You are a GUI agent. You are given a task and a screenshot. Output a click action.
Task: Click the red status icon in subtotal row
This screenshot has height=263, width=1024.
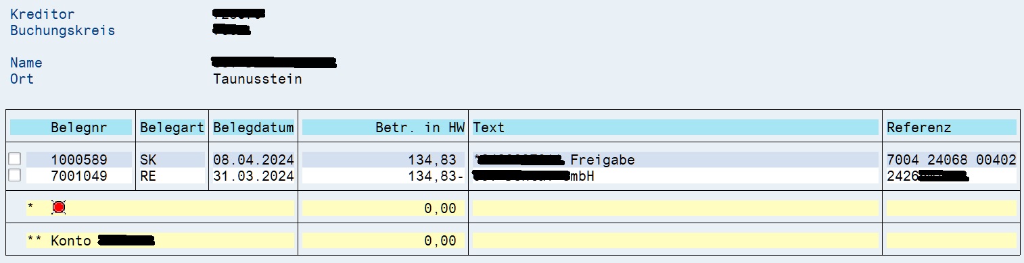click(x=59, y=208)
